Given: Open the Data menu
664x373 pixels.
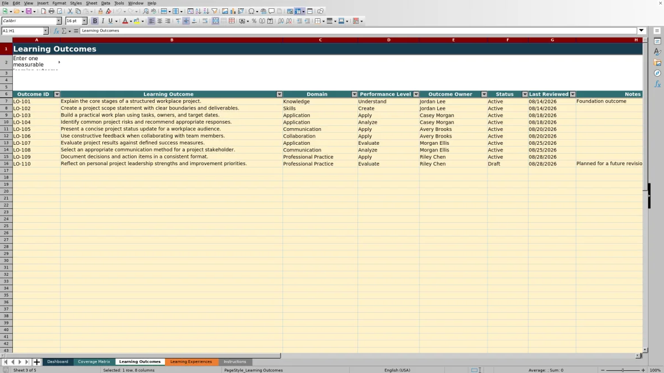Looking at the screenshot, I should 106,3.
